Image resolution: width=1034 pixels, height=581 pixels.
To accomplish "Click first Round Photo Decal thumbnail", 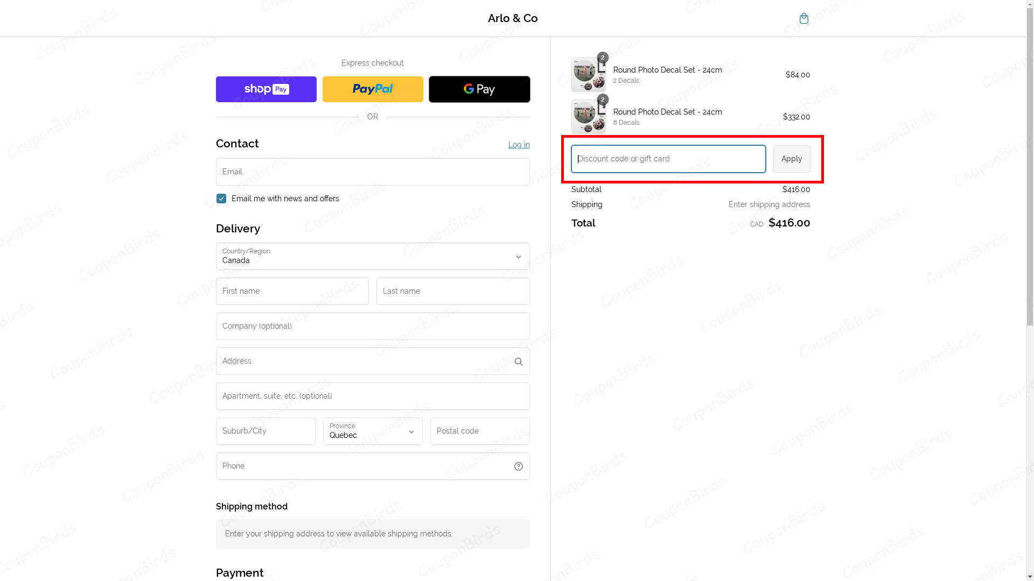I will (x=588, y=75).
